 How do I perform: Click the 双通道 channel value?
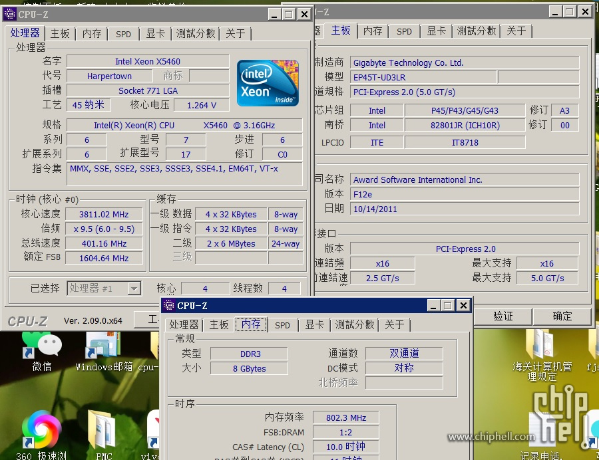[404, 353]
